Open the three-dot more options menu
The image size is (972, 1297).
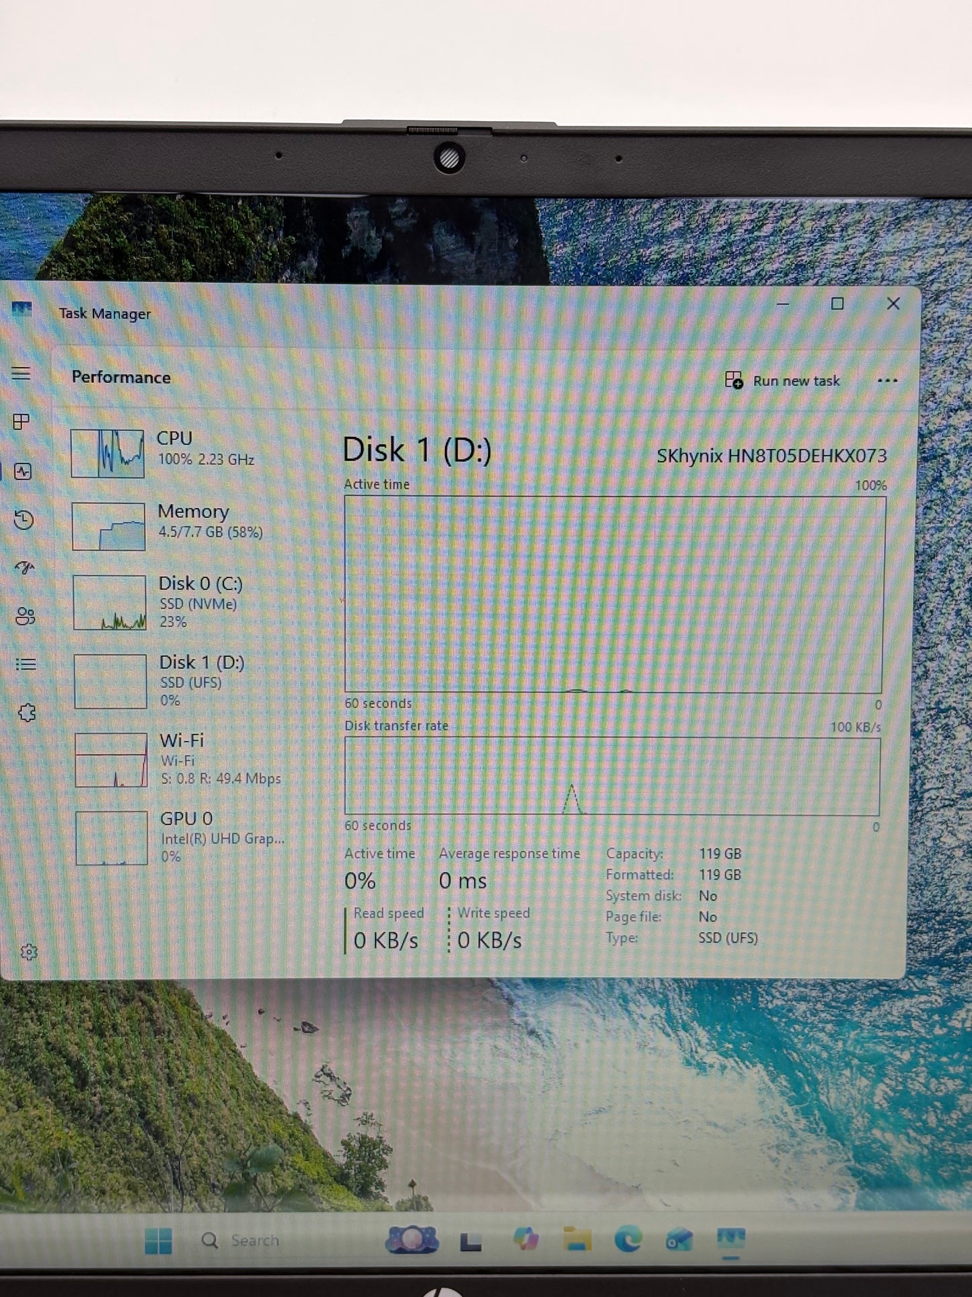[x=887, y=381]
